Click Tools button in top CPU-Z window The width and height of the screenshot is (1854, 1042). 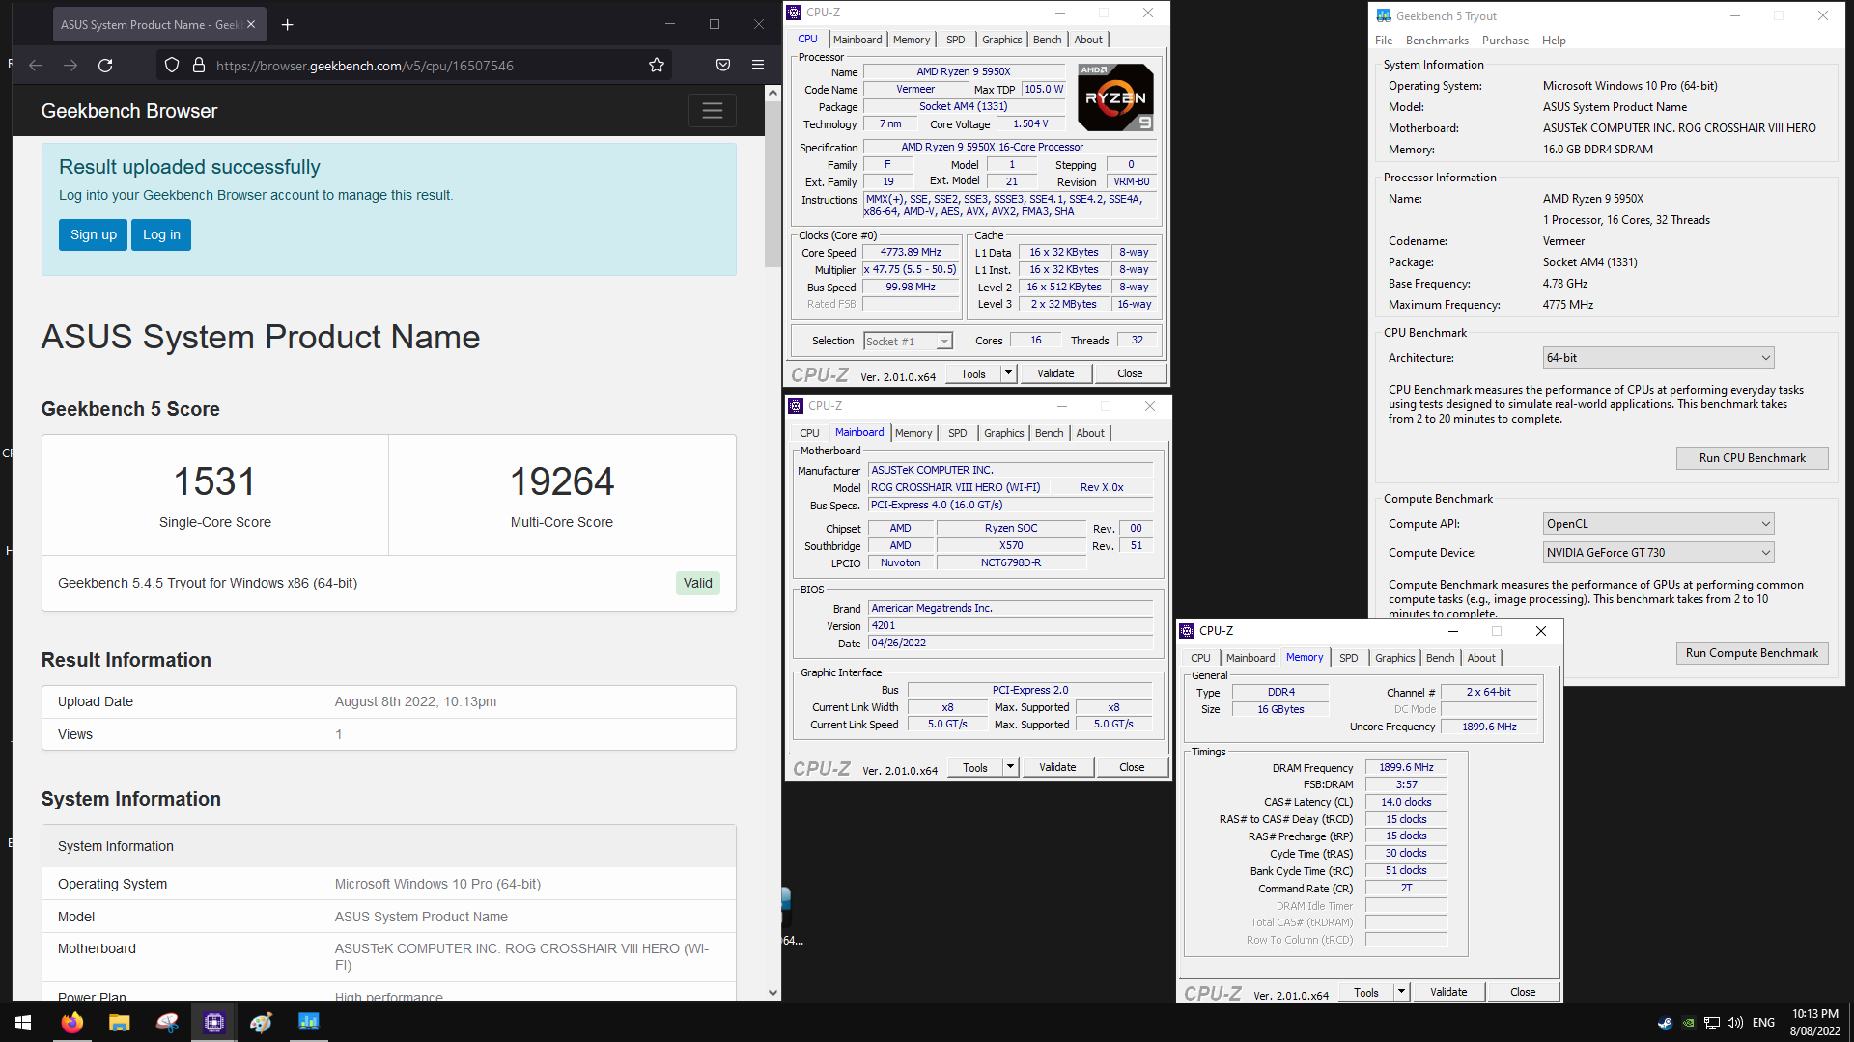point(973,374)
